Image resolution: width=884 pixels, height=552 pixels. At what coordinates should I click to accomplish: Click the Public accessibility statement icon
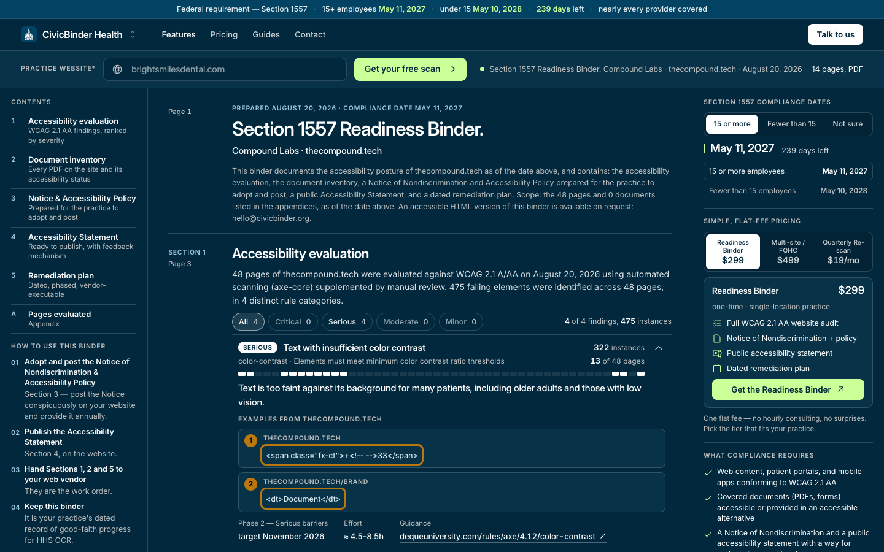[x=717, y=353]
